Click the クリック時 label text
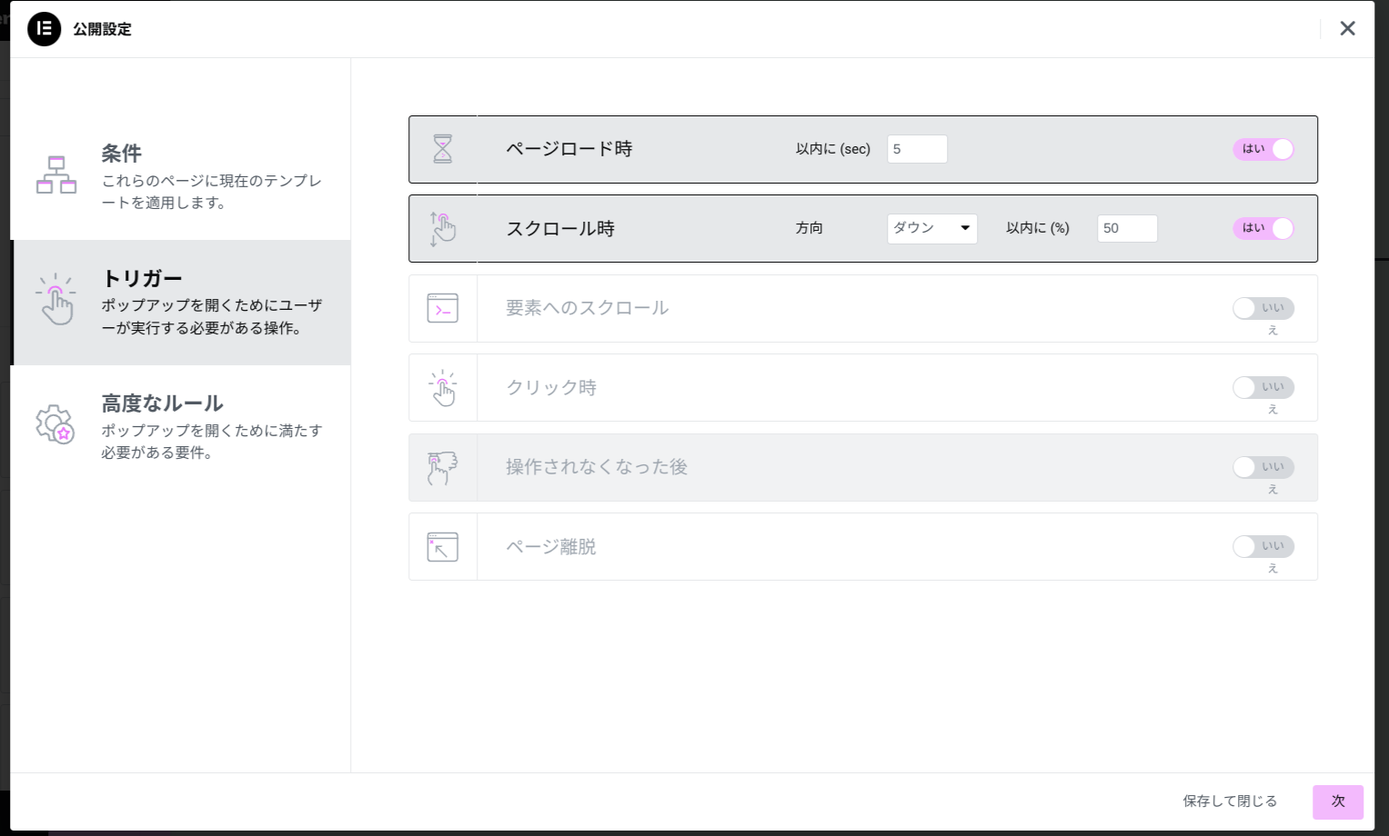Image resolution: width=1389 pixels, height=836 pixels. pos(551,387)
